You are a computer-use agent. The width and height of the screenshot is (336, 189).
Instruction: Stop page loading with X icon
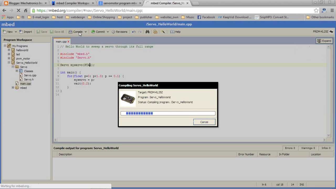pos(18,10)
